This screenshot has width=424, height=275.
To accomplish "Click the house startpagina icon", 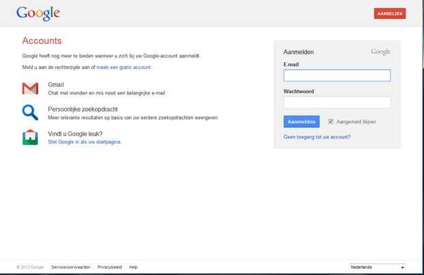I will (x=30, y=137).
